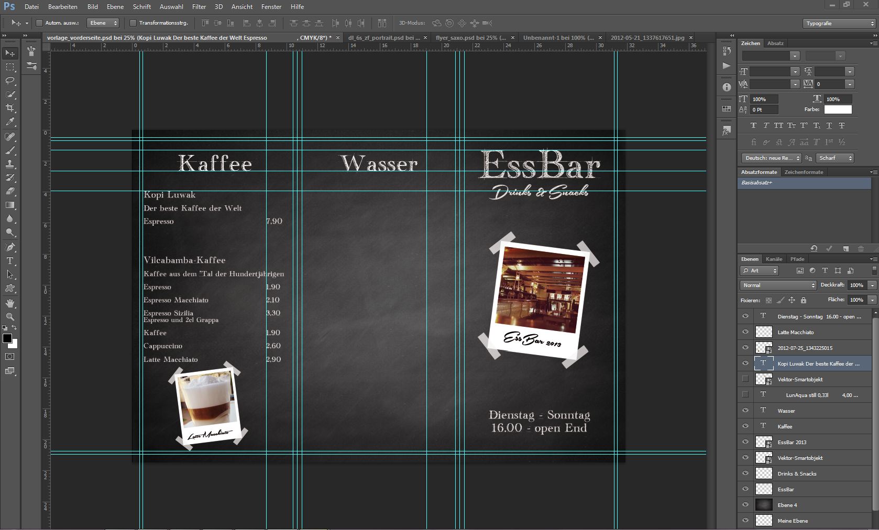
Task: Open the Normal blend mode dropdown
Action: pos(778,285)
